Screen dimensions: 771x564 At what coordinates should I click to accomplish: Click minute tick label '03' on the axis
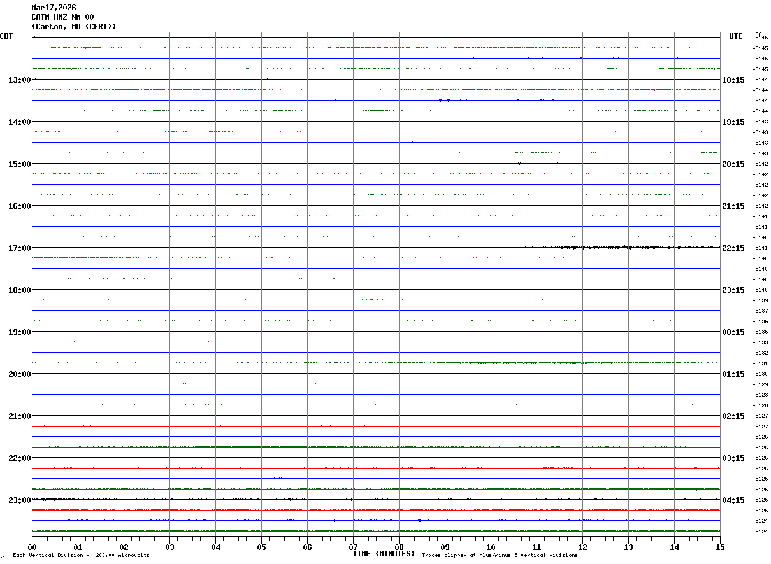[169, 547]
